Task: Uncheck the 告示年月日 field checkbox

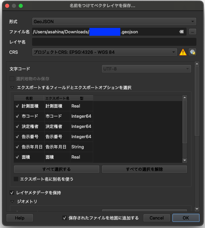Action: 17,147
